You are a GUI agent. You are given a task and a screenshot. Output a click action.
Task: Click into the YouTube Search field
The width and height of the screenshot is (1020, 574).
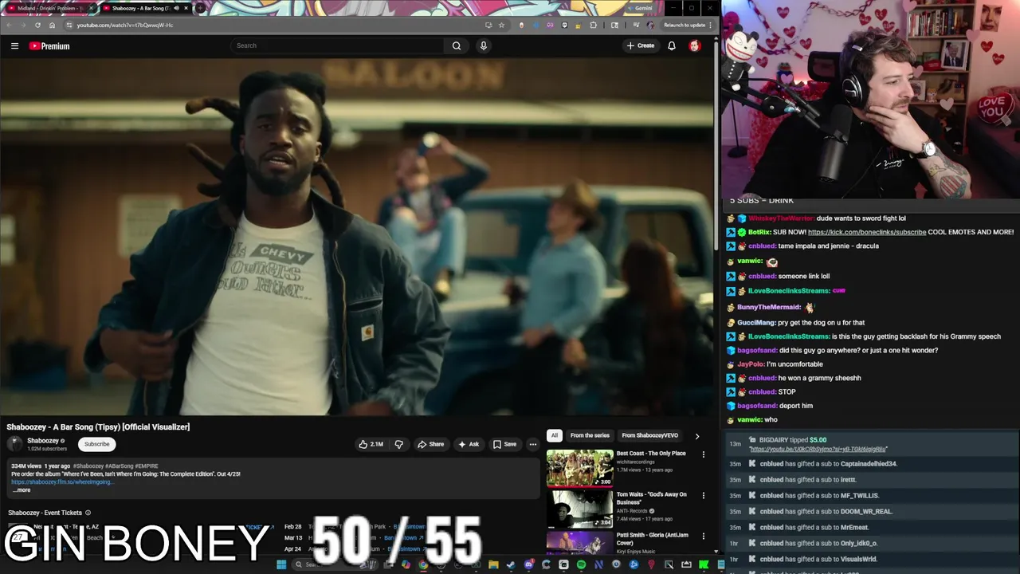[x=338, y=45]
